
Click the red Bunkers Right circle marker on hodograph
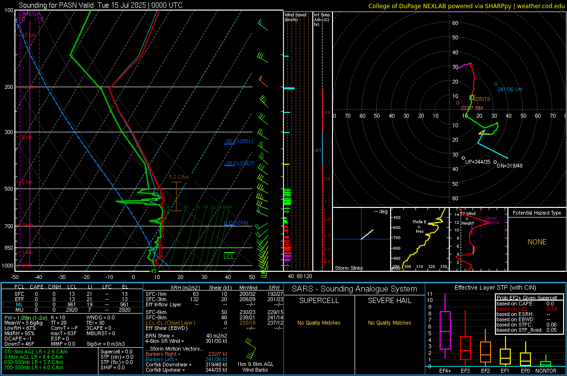point(458,103)
